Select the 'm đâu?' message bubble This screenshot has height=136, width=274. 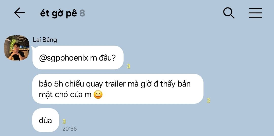pyautogui.click(x=78, y=58)
